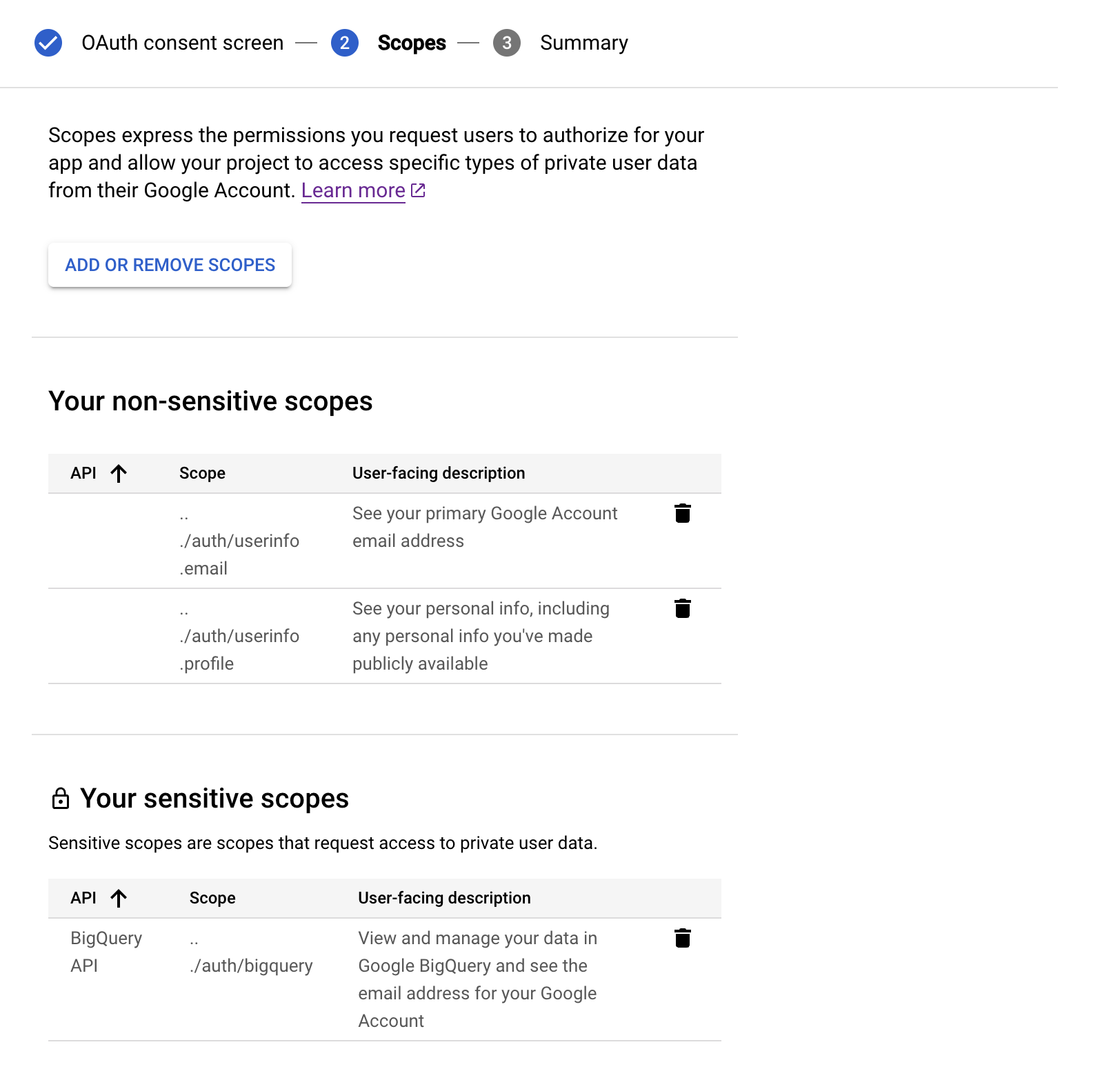Image resolution: width=1120 pixels, height=1069 pixels.
Task: Click the external link icon after Learn more
Action: click(418, 190)
